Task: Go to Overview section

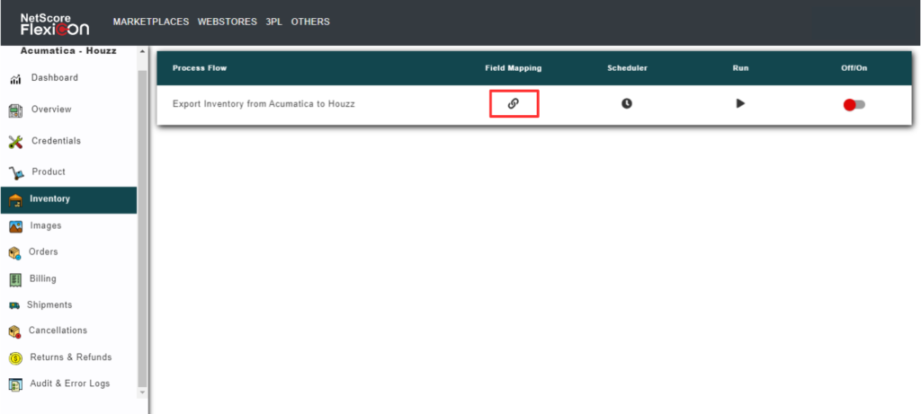Action: coord(50,110)
